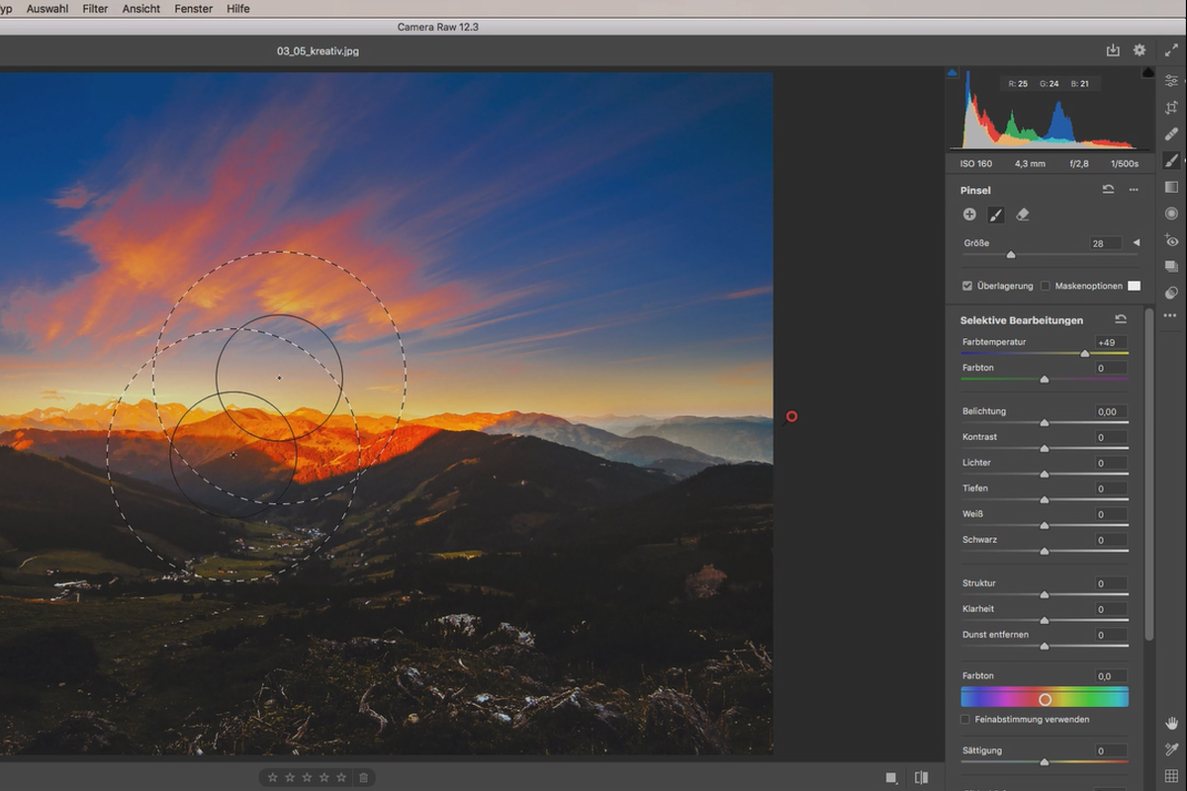Open the Spot Healing tool
Screen dimensions: 1187x791
(x=1171, y=134)
